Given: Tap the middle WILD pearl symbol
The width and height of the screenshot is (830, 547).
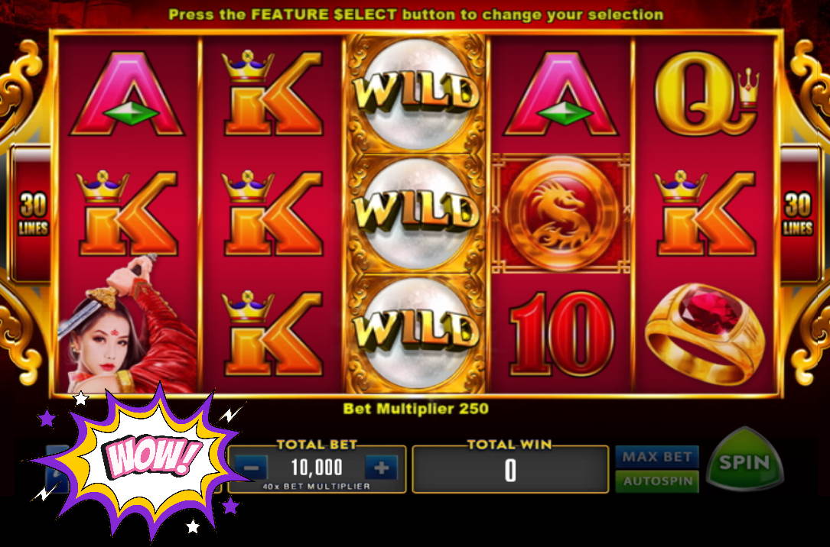Looking at the screenshot, I should (416, 213).
